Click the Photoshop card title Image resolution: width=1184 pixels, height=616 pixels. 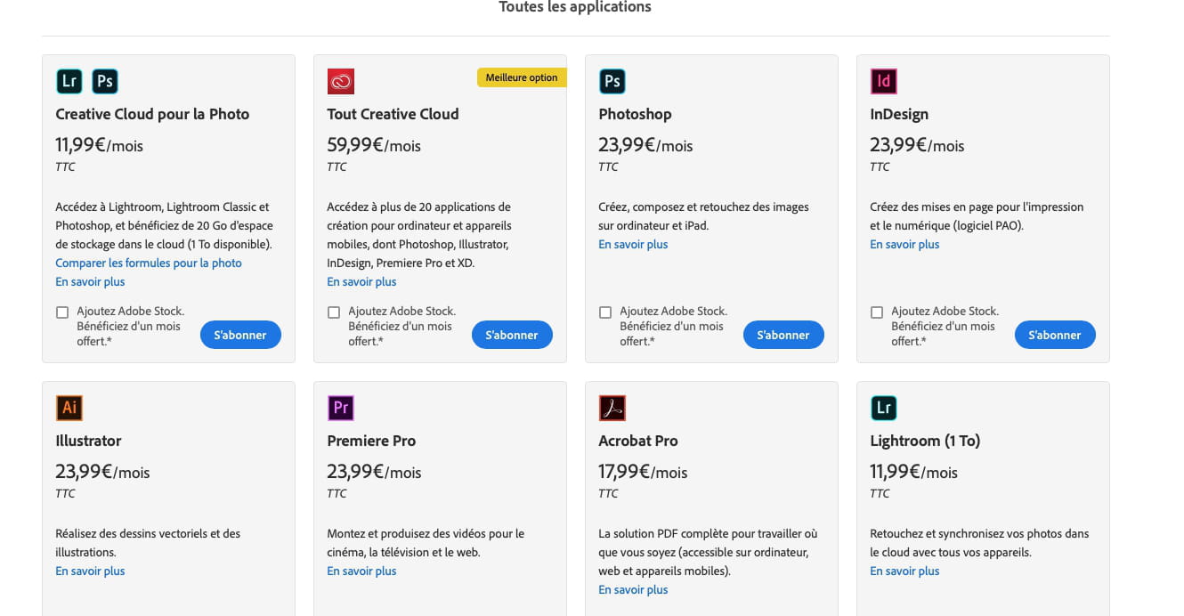click(635, 114)
